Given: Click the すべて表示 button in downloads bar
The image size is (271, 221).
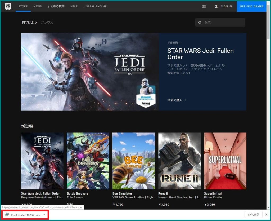Looking at the screenshot, I should pos(253,215).
